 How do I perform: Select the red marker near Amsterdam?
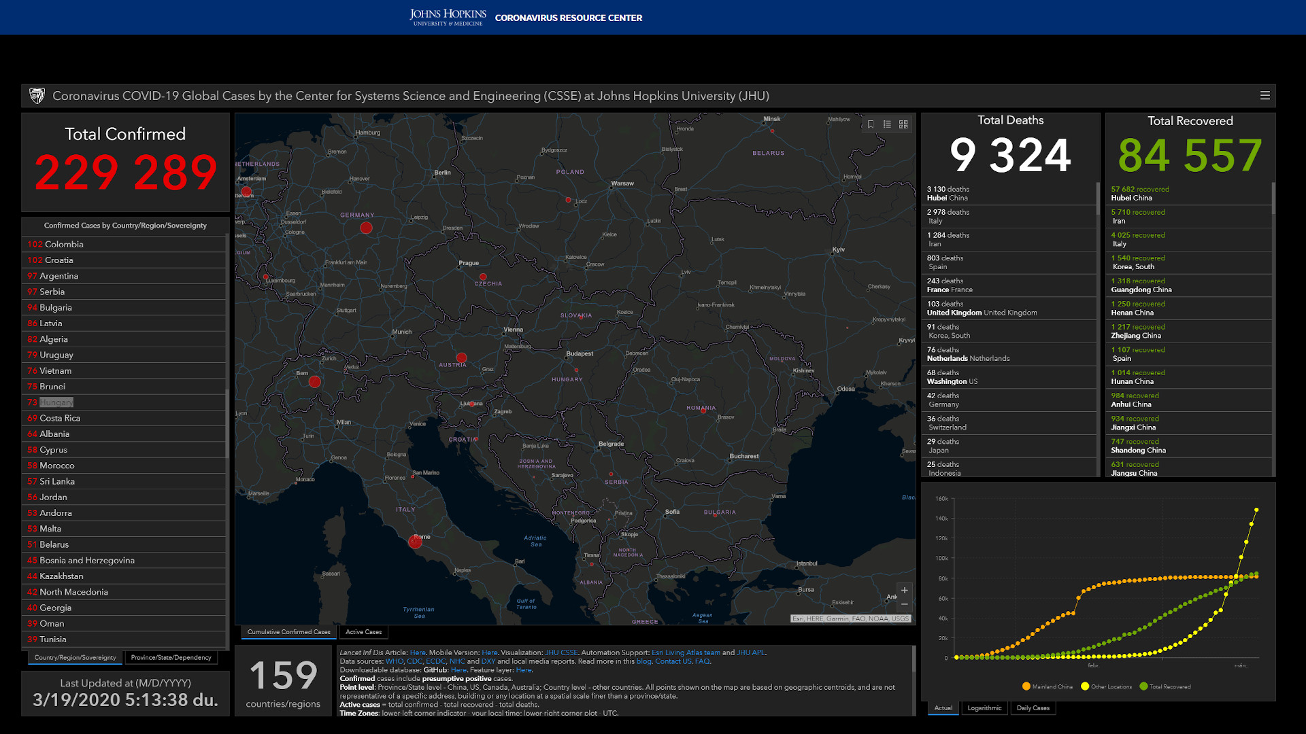pyautogui.click(x=246, y=192)
